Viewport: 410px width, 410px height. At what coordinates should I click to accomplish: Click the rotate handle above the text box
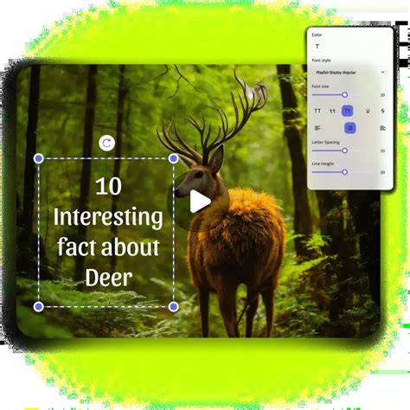107,143
